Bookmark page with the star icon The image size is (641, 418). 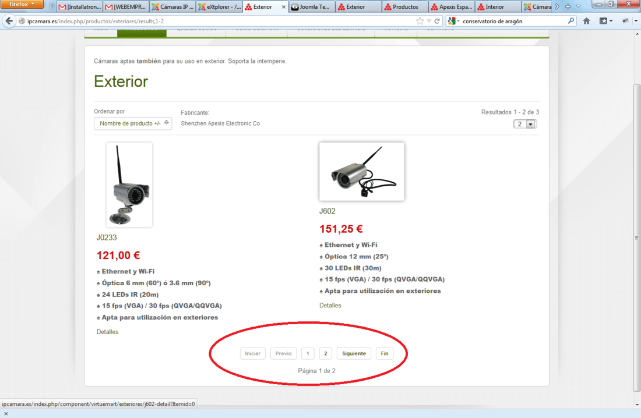[420, 21]
